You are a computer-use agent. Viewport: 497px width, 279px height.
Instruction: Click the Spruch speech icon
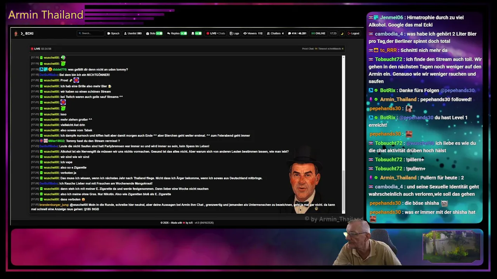(x=109, y=33)
